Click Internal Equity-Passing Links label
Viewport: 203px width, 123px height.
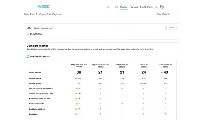pos(41,88)
